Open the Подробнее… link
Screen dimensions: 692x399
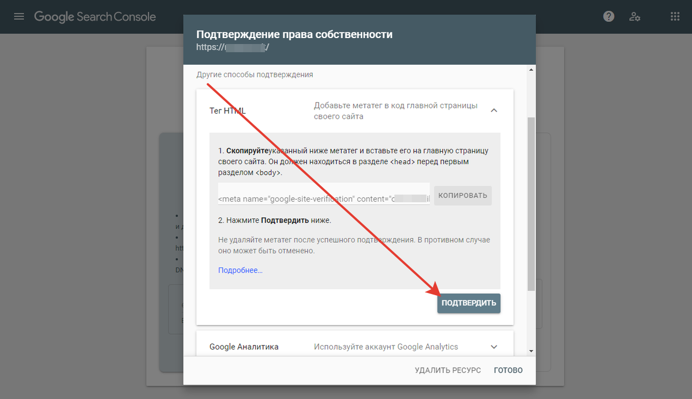(240, 270)
